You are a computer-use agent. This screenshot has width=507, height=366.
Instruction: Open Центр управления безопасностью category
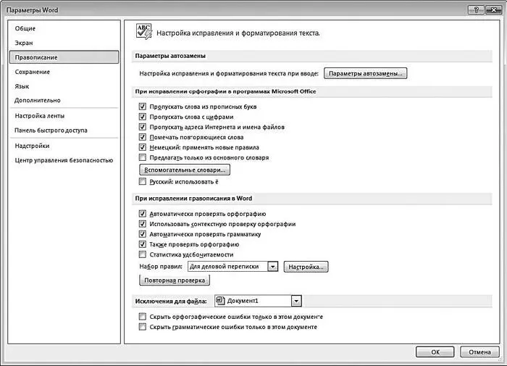click(x=64, y=160)
